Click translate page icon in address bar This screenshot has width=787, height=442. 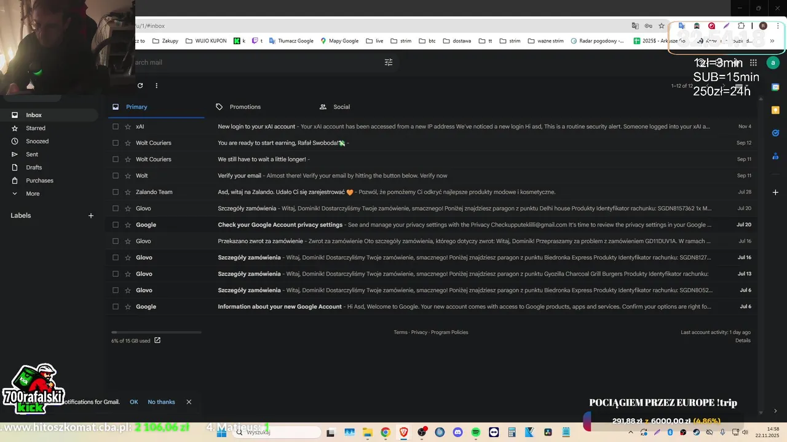(635, 26)
